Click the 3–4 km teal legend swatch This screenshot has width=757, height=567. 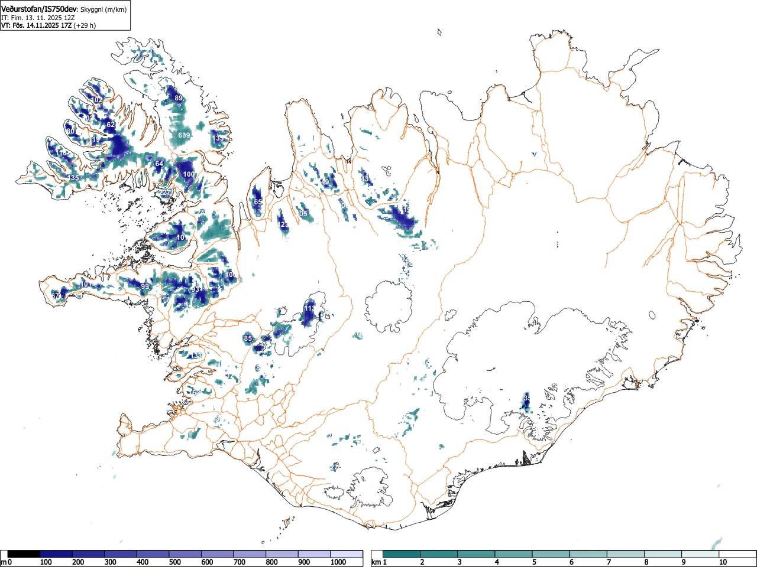click(x=477, y=554)
